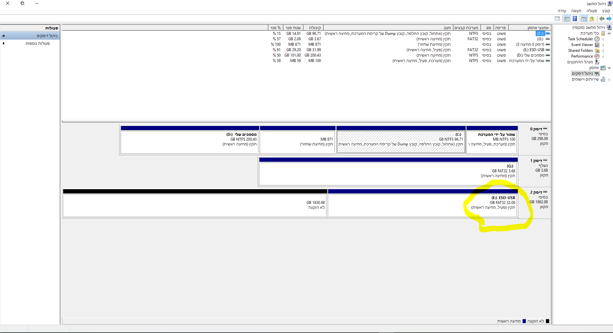Expand the Event Viewer tree node
Image resolution: width=613 pixels, height=333 pixels.
[x=603, y=45]
